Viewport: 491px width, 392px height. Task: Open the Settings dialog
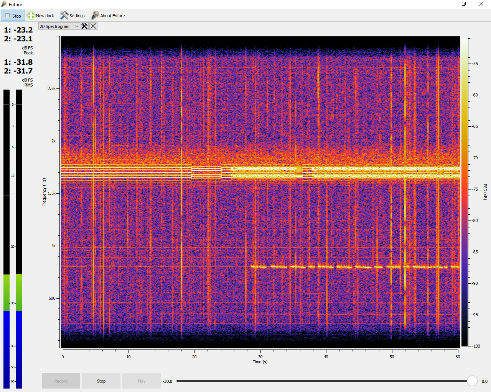click(72, 16)
